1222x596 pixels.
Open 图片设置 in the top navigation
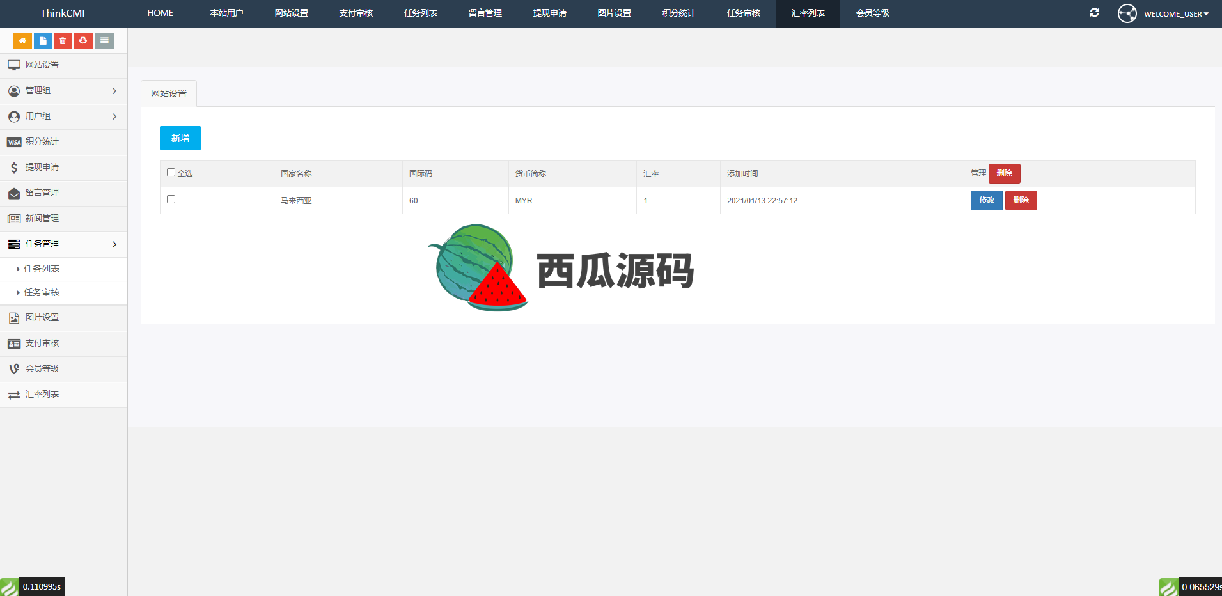pos(614,13)
